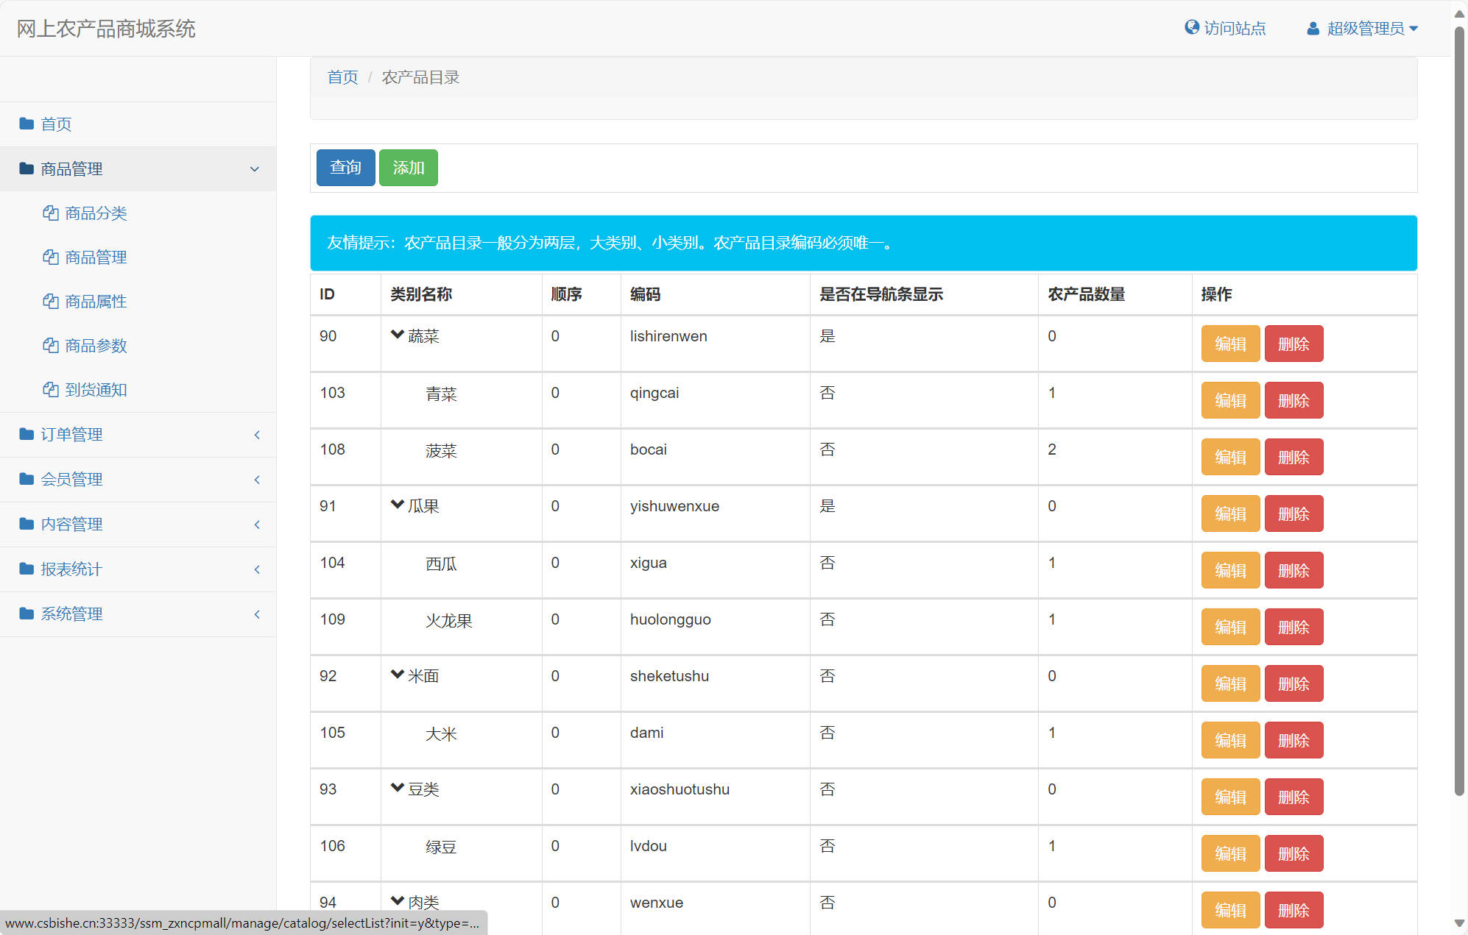Screen dimensions: 1468x935
Task: Click the icon beside 到货通知 submenu
Action: point(50,389)
